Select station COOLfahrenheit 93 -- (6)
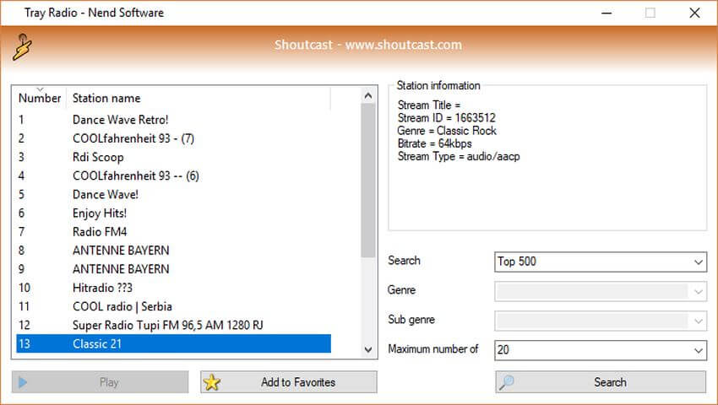Image resolution: width=718 pixels, height=405 pixels. [x=173, y=175]
